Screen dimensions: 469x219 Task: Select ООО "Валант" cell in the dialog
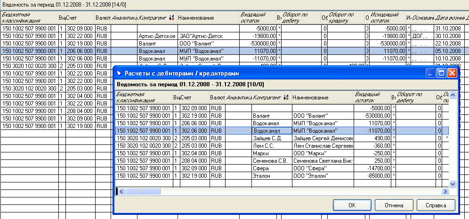[323, 116]
